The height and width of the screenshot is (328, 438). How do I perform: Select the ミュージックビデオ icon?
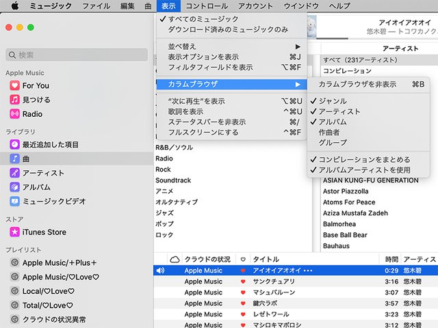[14, 202]
